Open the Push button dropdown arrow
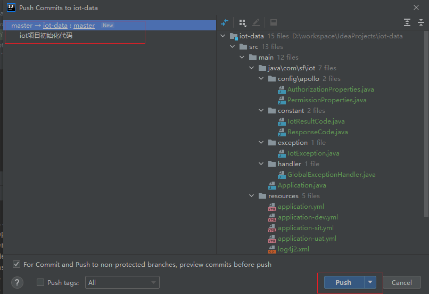Screen dimensions: 429x294 370,282
